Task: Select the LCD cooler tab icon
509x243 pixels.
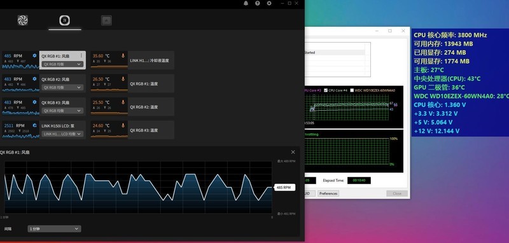Action: pyautogui.click(x=65, y=20)
